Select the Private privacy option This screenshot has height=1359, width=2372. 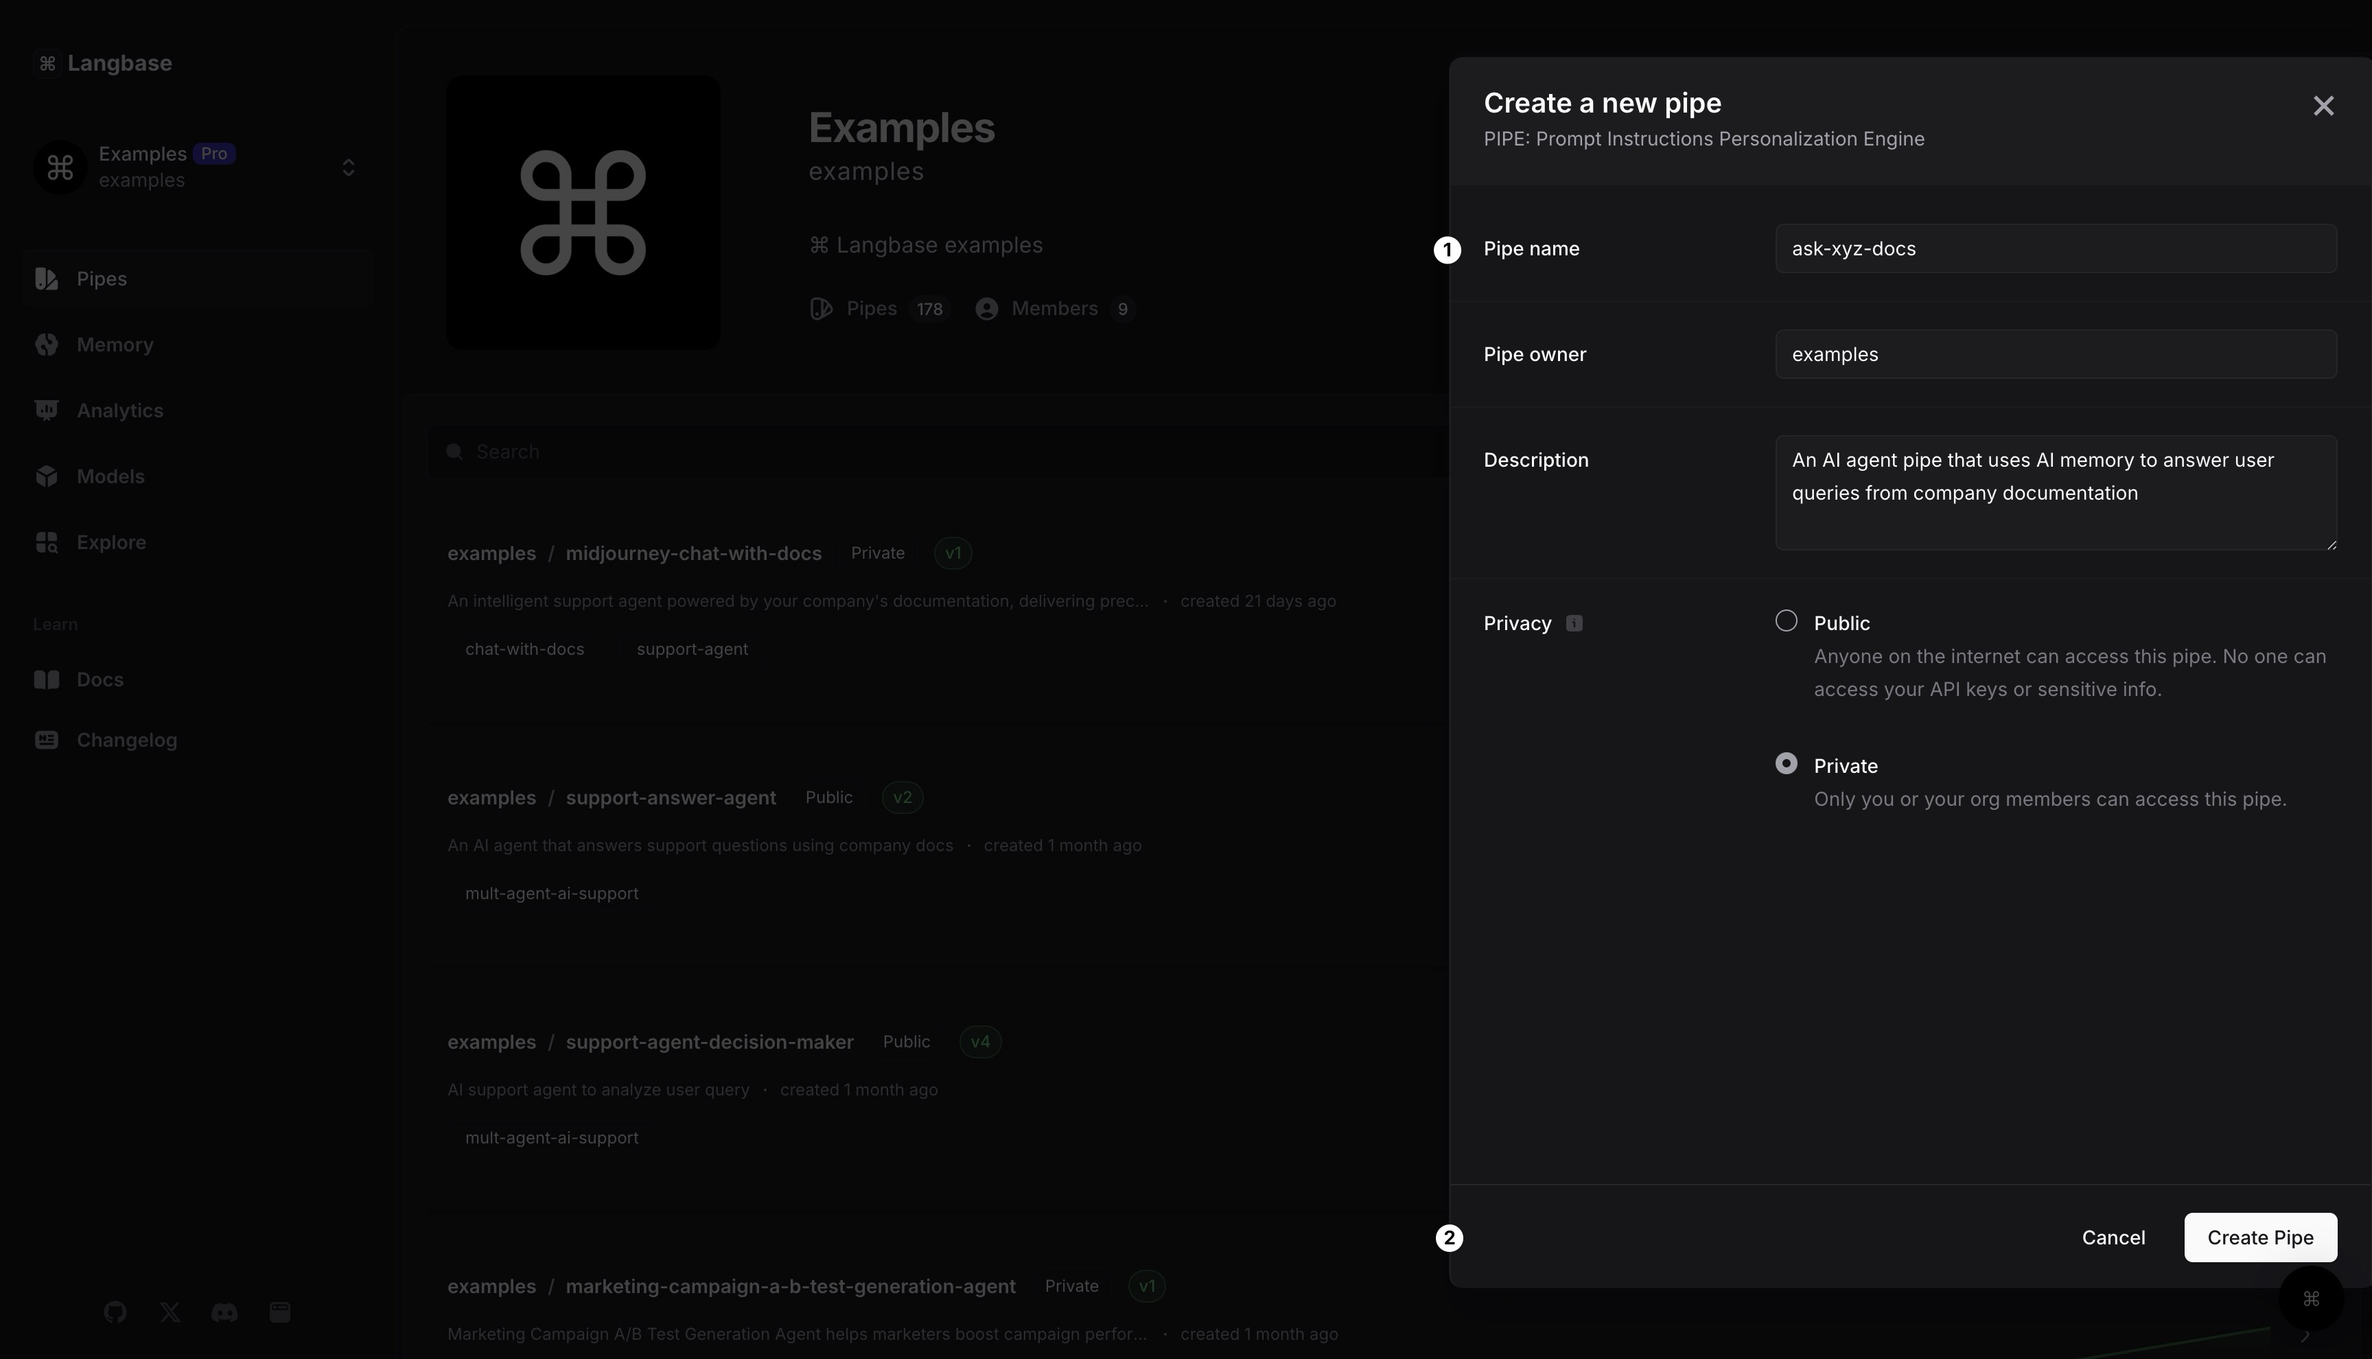pyautogui.click(x=1786, y=765)
